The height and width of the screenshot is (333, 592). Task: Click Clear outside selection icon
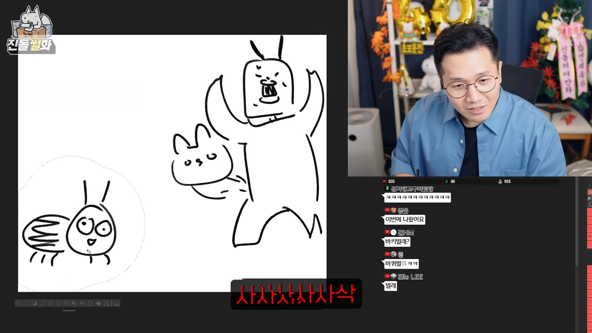tap(66, 303)
